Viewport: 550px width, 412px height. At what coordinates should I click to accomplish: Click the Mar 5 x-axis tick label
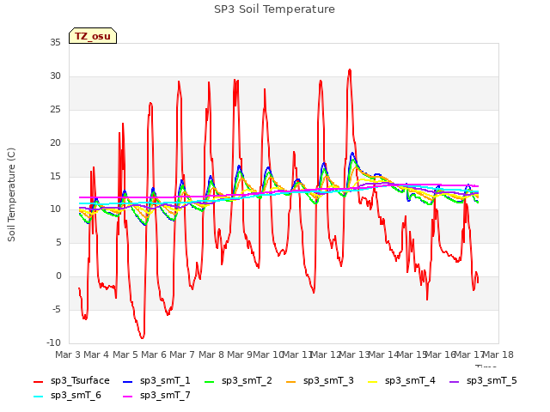pyautogui.click(x=125, y=354)
